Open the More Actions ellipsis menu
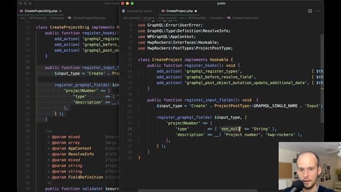Screen dimensions: 341x192 pyautogui.click(x=318, y=11)
